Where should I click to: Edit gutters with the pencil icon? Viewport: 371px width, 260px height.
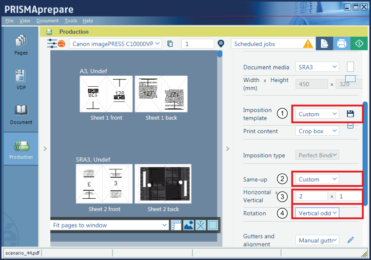click(x=350, y=240)
